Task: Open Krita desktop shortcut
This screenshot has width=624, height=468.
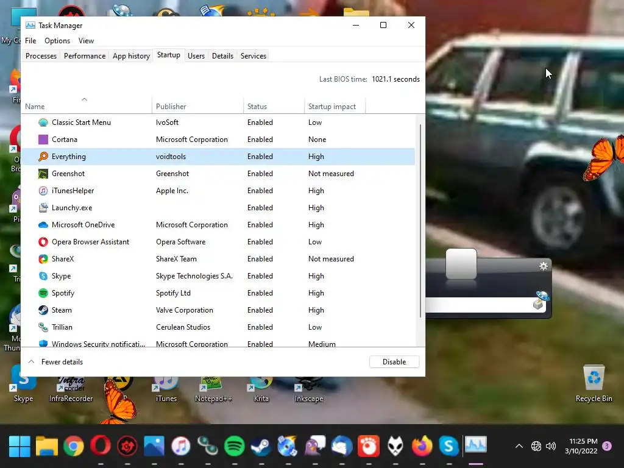Action: pos(261,390)
